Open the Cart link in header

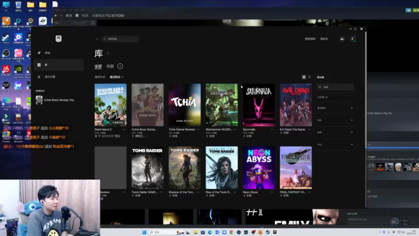[x=324, y=39]
